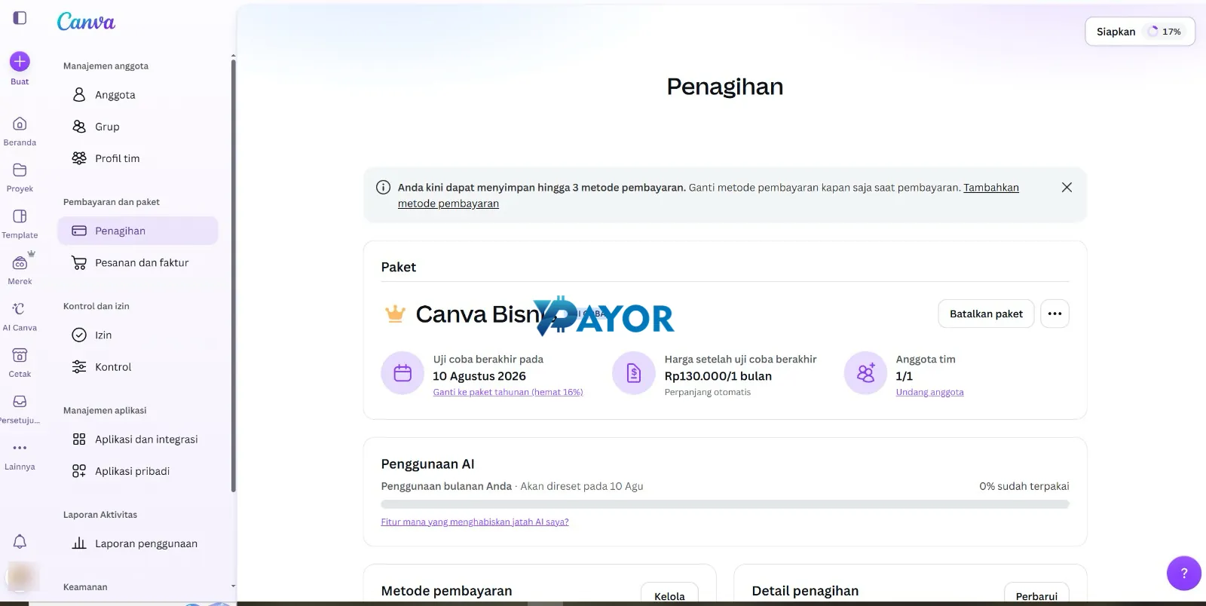This screenshot has height=606, width=1206.
Task: Go to Beranda in the left rail
Action: (20, 130)
